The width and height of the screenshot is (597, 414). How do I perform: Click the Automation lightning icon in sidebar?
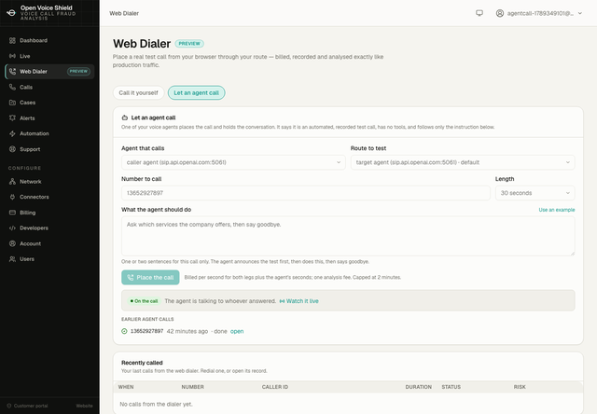12,133
